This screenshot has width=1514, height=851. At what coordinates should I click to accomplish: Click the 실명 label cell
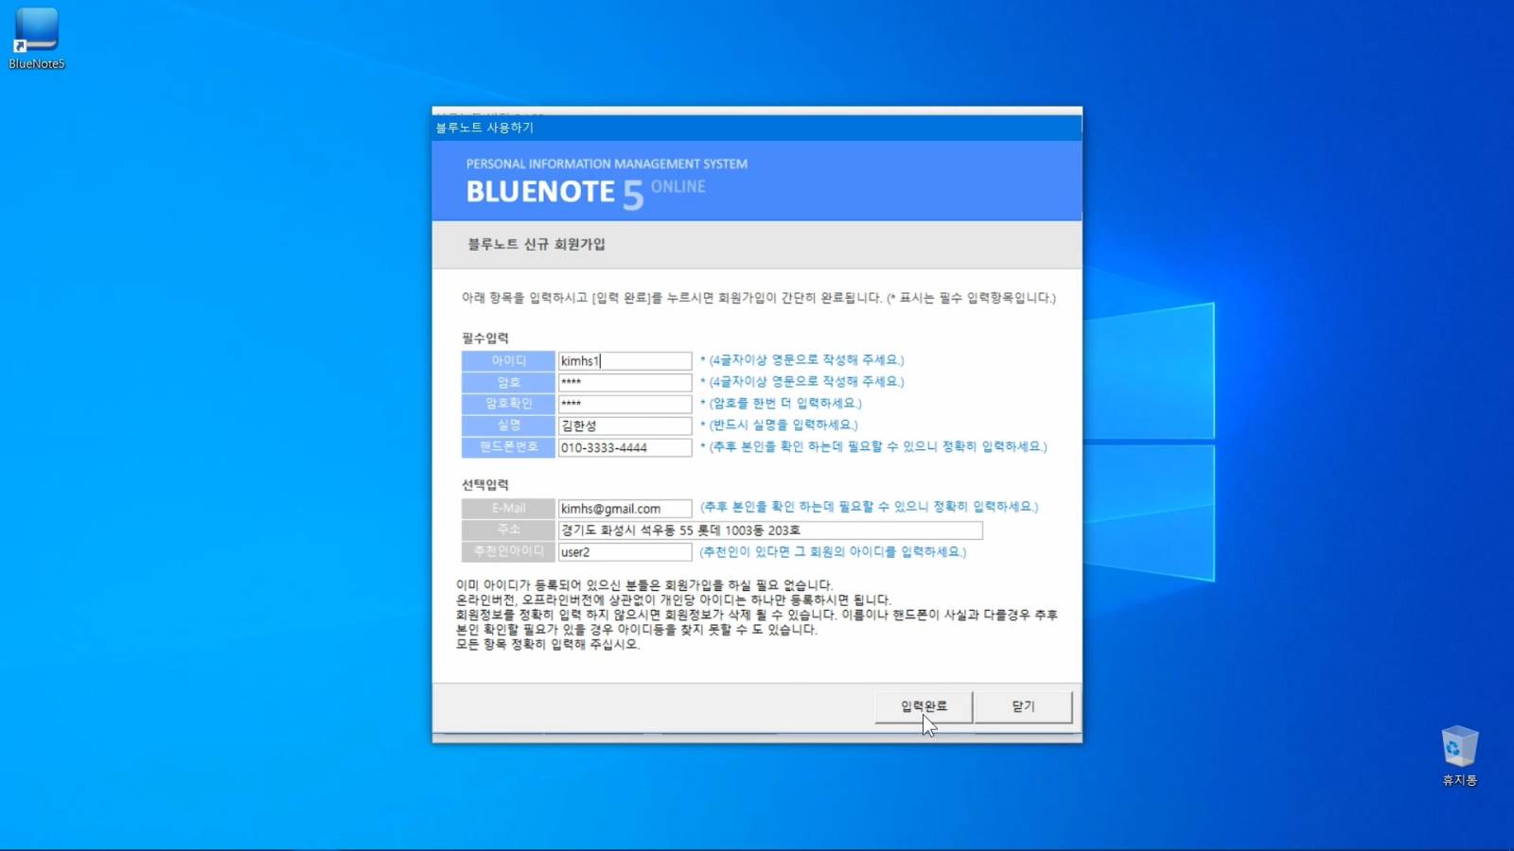pos(508,425)
